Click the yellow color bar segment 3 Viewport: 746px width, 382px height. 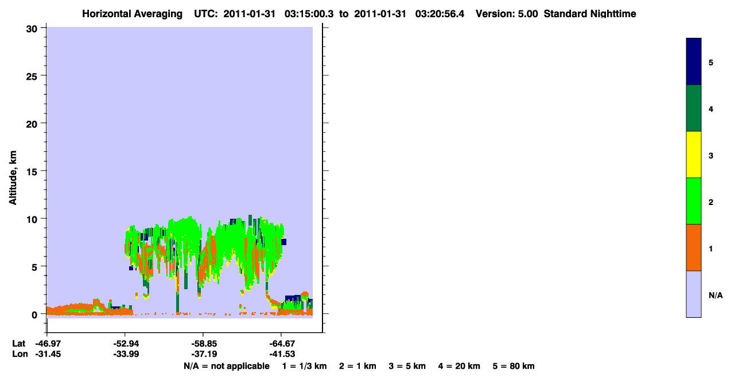point(694,155)
